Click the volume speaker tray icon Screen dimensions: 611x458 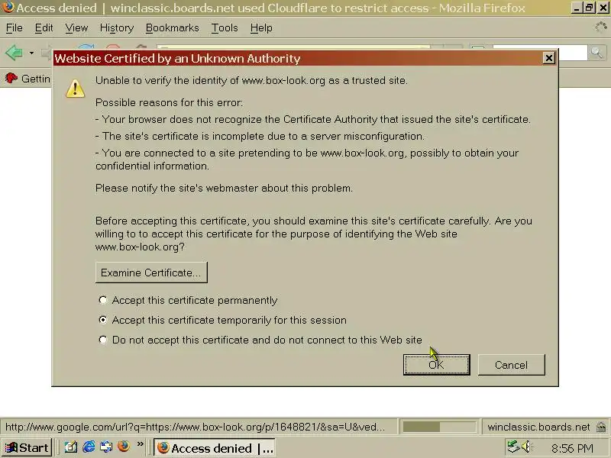point(526,447)
